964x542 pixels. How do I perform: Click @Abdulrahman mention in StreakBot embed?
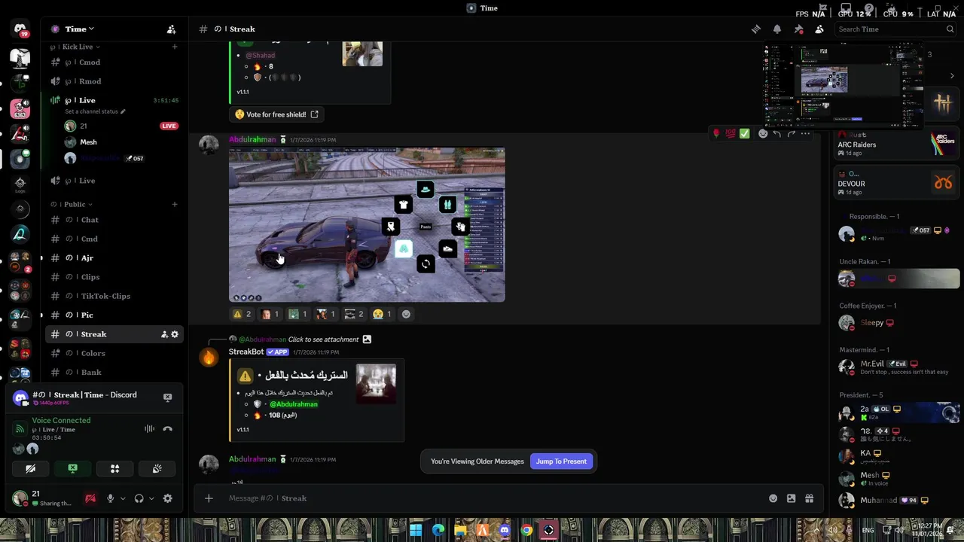coord(294,404)
